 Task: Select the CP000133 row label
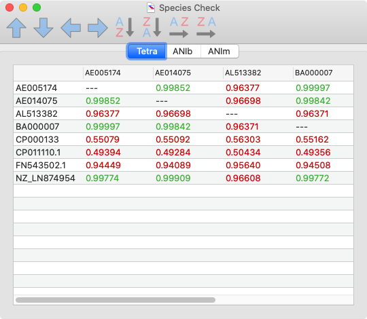(37, 140)
